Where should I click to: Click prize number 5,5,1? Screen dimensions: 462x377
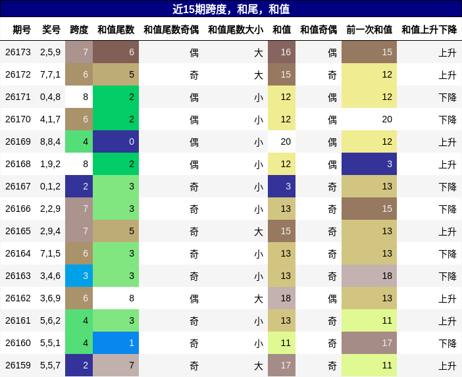tap(51, 343)
